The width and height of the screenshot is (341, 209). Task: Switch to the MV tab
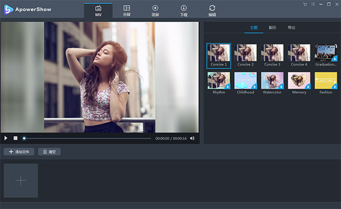[x=98, y=11]
